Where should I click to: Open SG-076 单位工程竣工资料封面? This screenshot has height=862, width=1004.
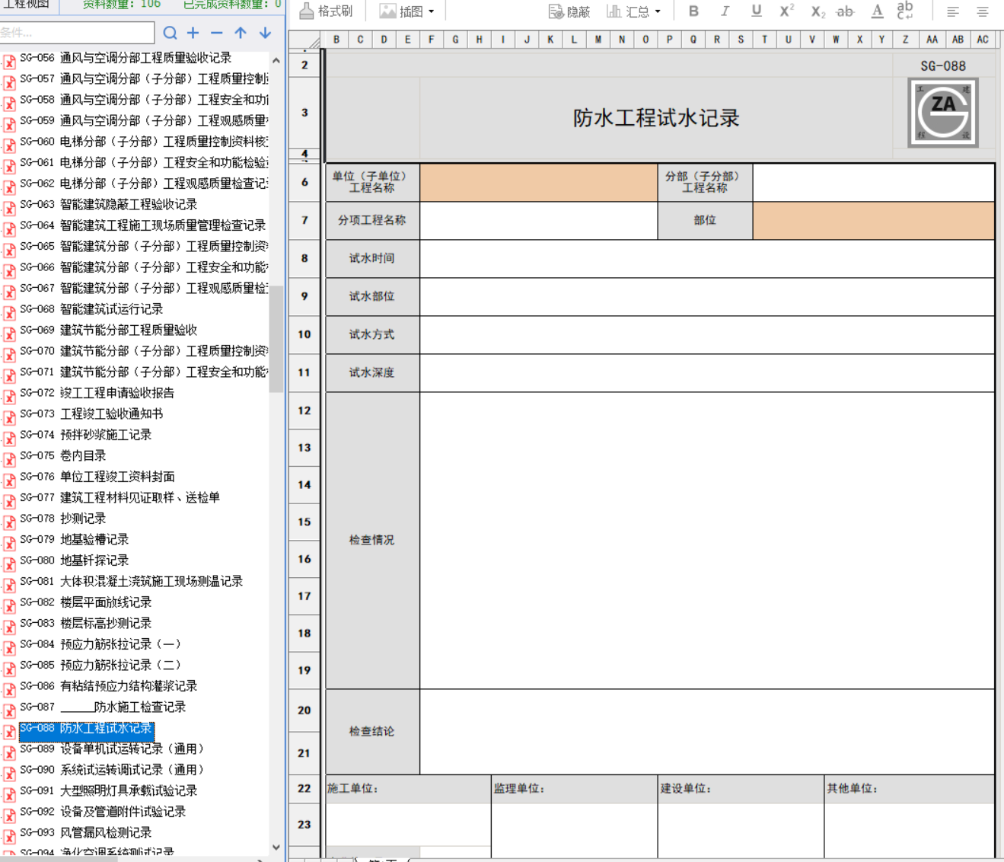(x=97, y=477)
